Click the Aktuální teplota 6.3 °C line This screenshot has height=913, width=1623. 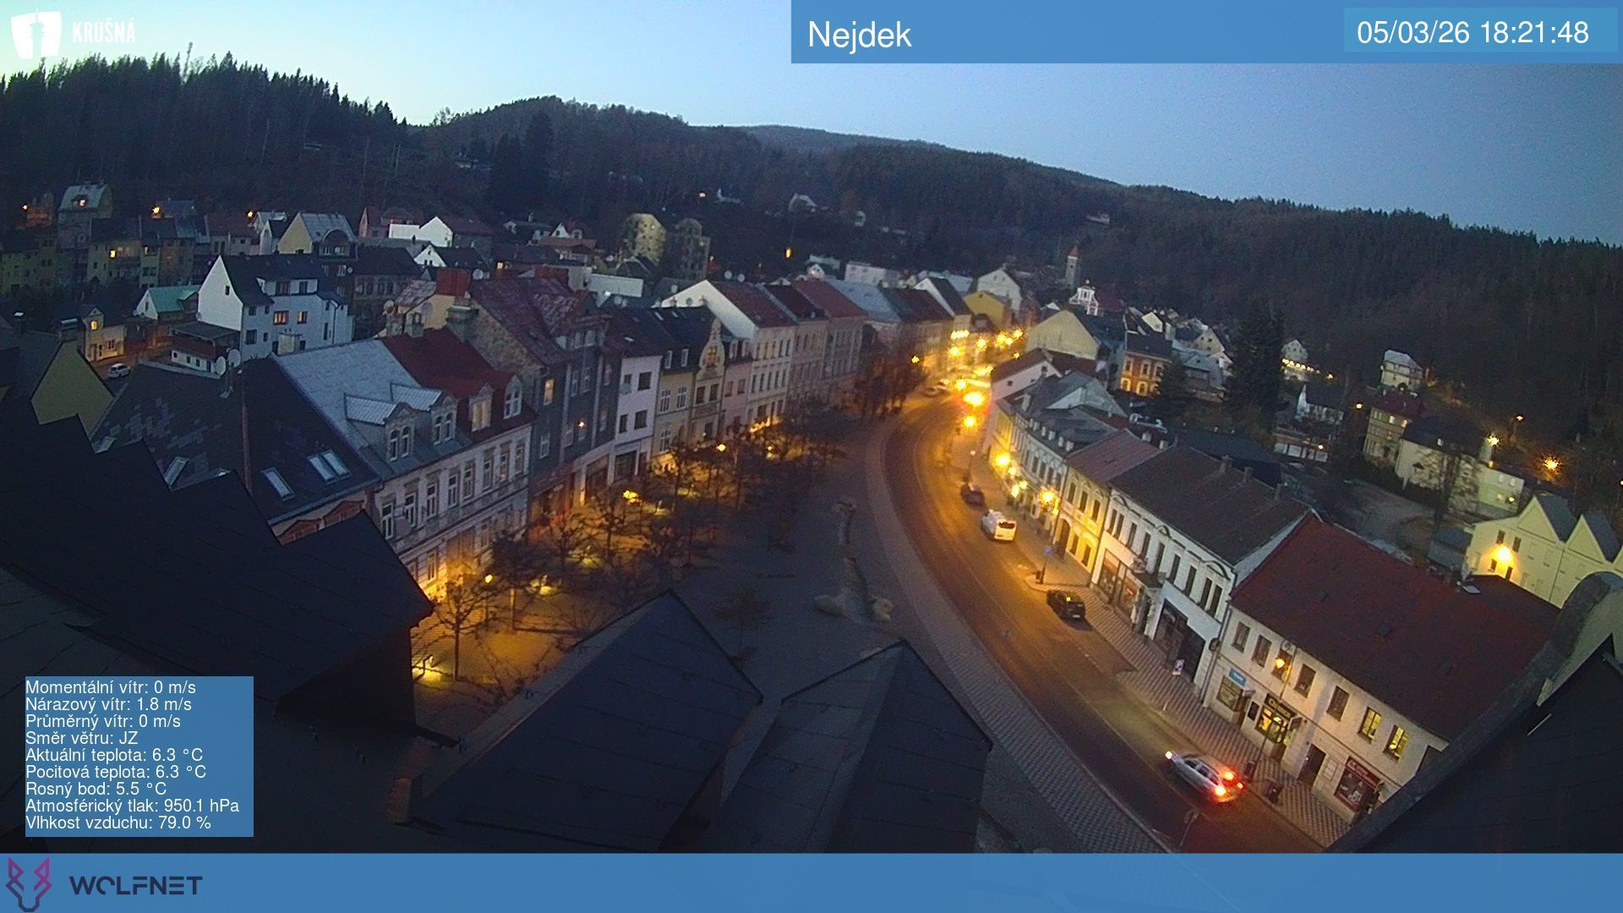coord(114,755)
